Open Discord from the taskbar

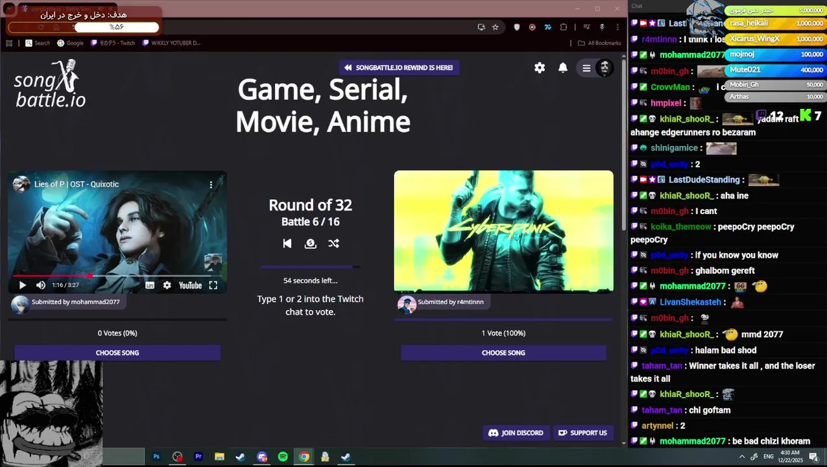coord(261,457)
